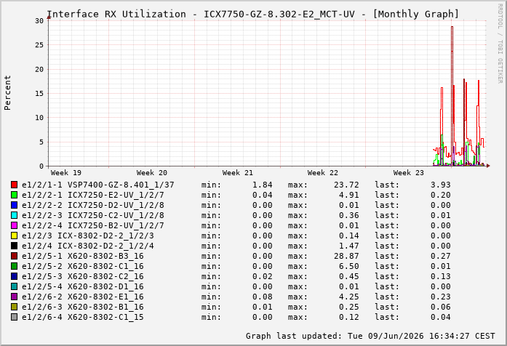The height and width of the screenshot is (346, 507).
Task: Click the yellow swatch for e1/2/3
Action: tap(14, 236)
